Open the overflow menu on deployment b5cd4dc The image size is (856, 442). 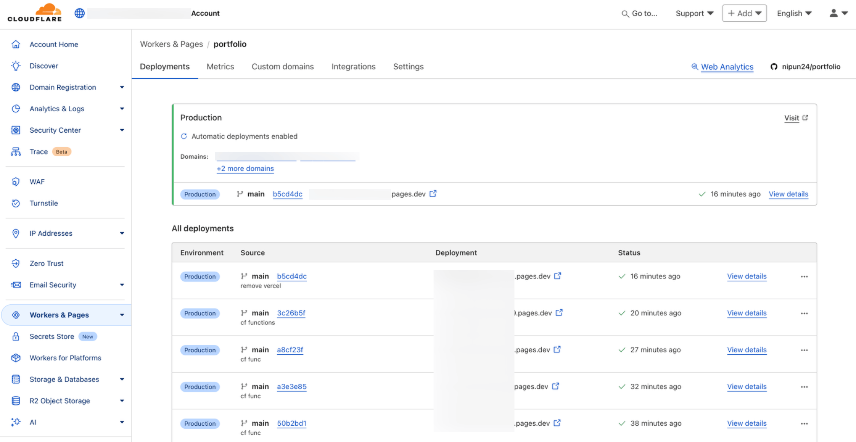coord(804,277)
